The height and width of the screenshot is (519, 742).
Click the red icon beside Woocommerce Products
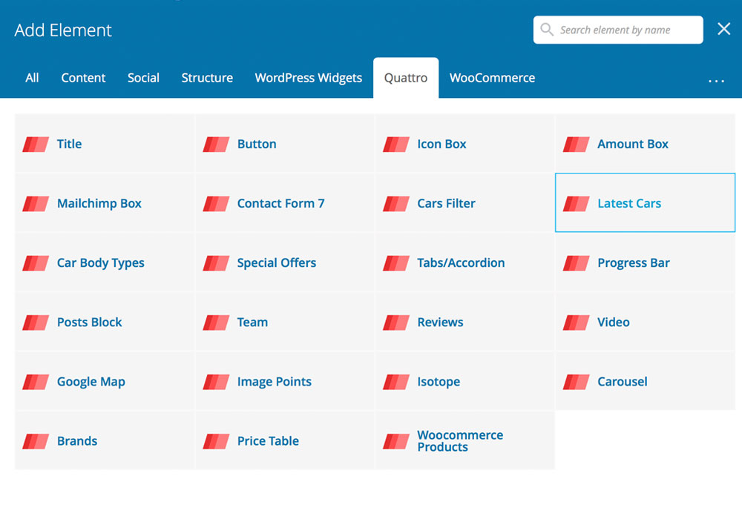pyautogui.click(x=396, y=441)
